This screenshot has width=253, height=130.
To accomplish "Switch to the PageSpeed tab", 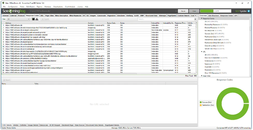I will click(x=172, y=16).
